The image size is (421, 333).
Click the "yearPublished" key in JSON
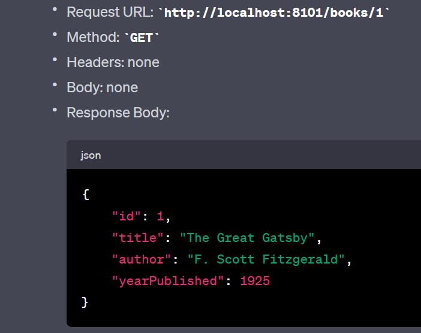[168, 281]
